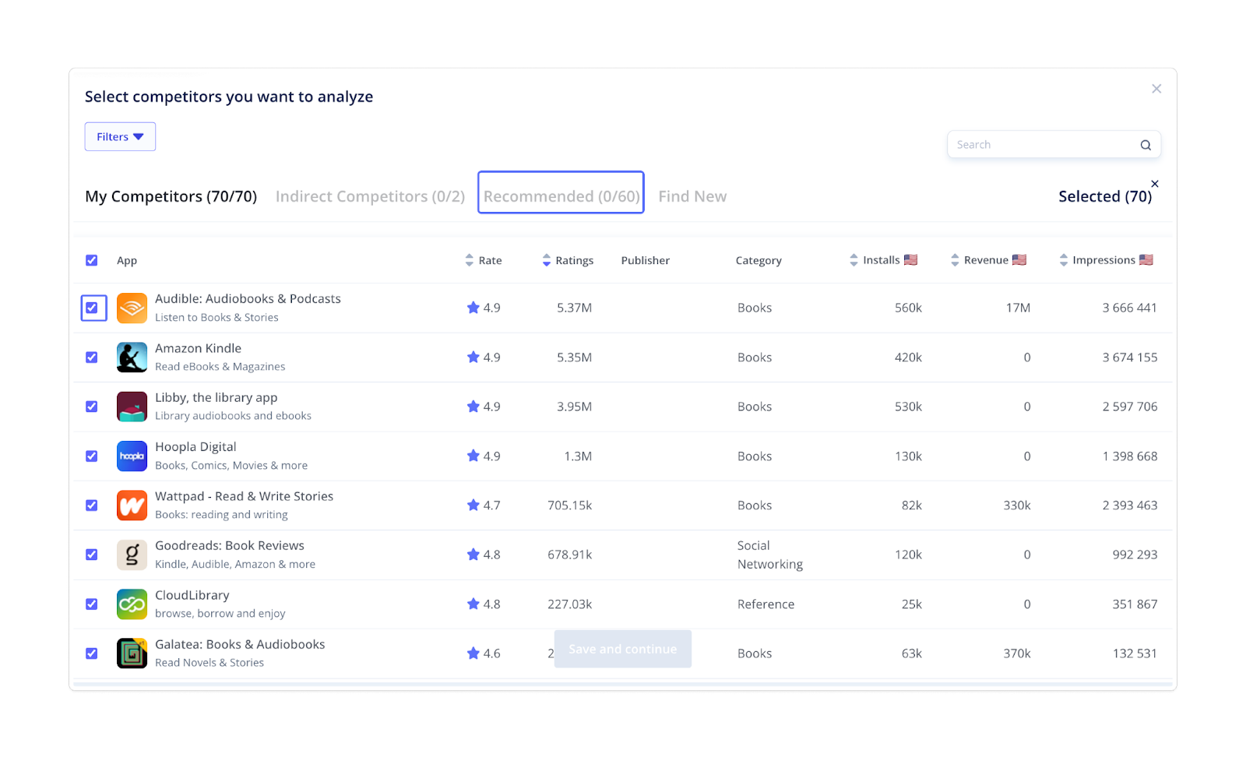Viewport: 1246px width, 761px height.
Task: Click Amazon Kindle's 3 674 155 impressions value
Action: (x=1130, y=358)
